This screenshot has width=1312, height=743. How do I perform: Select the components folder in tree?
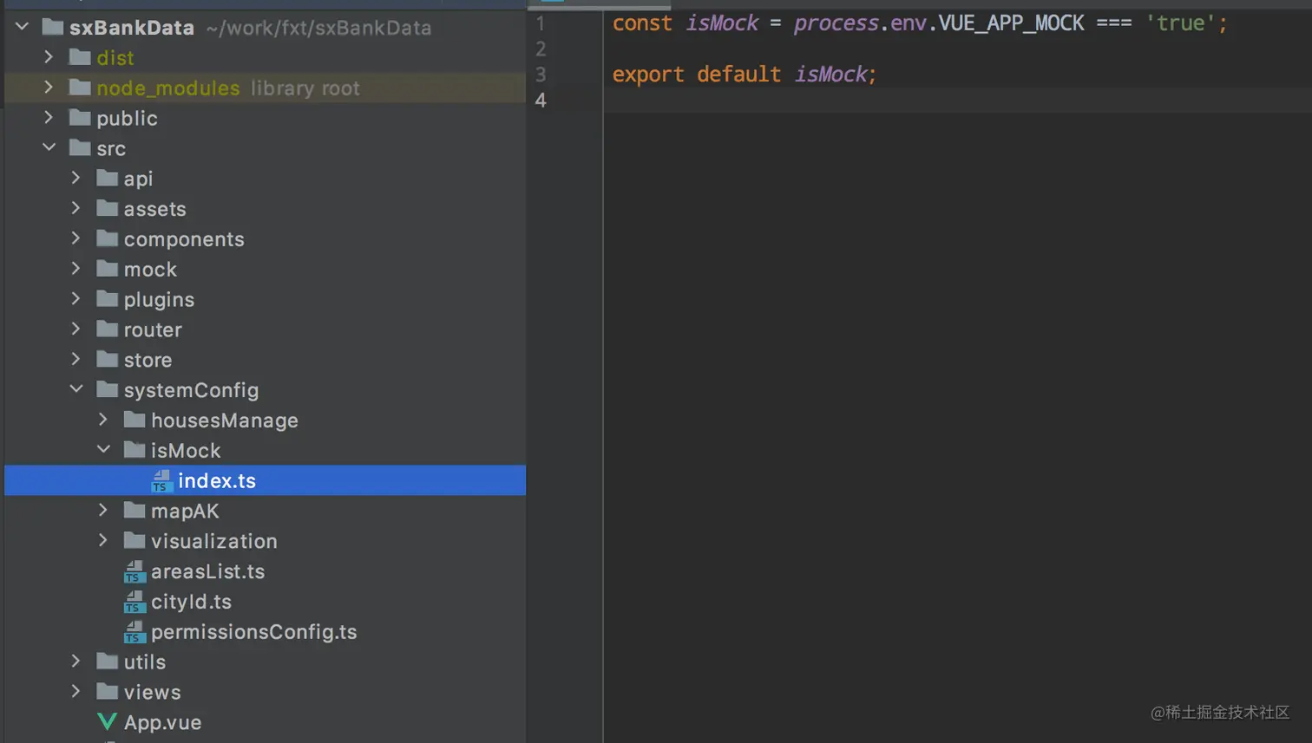[x=183, y=239]
